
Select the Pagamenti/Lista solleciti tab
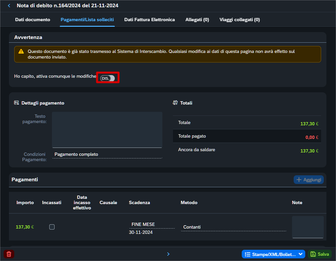(x=87, y=20)
